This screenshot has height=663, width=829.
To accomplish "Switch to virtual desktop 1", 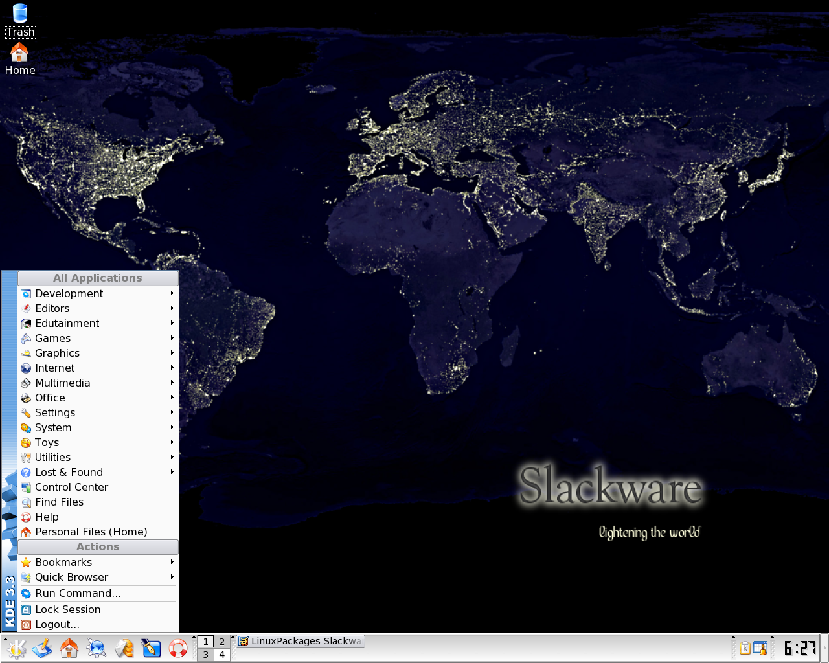I will [x=206, y=642].
